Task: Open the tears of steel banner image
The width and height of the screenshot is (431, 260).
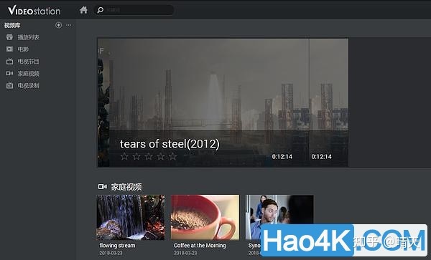Action: 223,102
